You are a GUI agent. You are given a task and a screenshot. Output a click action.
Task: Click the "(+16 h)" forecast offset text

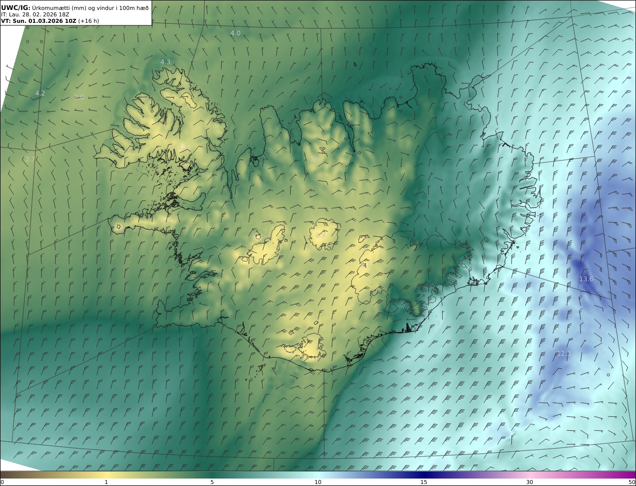click(x=89, y=21)
